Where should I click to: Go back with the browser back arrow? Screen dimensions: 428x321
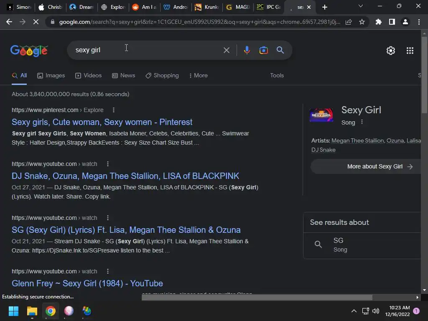[9, 22]
